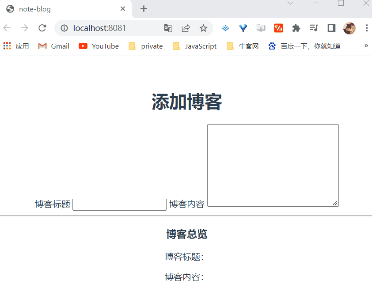372x303 pixels.
Task: Click the page reload icon
Action: (x=42, y=28)
